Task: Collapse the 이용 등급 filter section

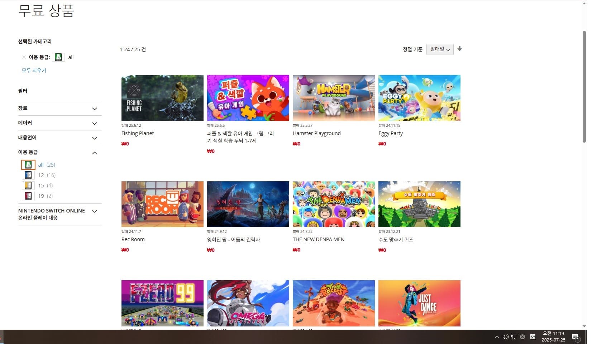Action: [60, 152]
